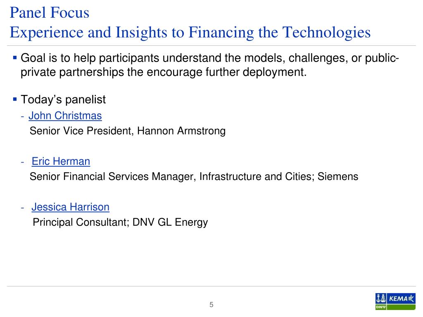This screenshot has width=423, height=317.
Task: Click the dash before Eric Herman
Action: point(23,162)
